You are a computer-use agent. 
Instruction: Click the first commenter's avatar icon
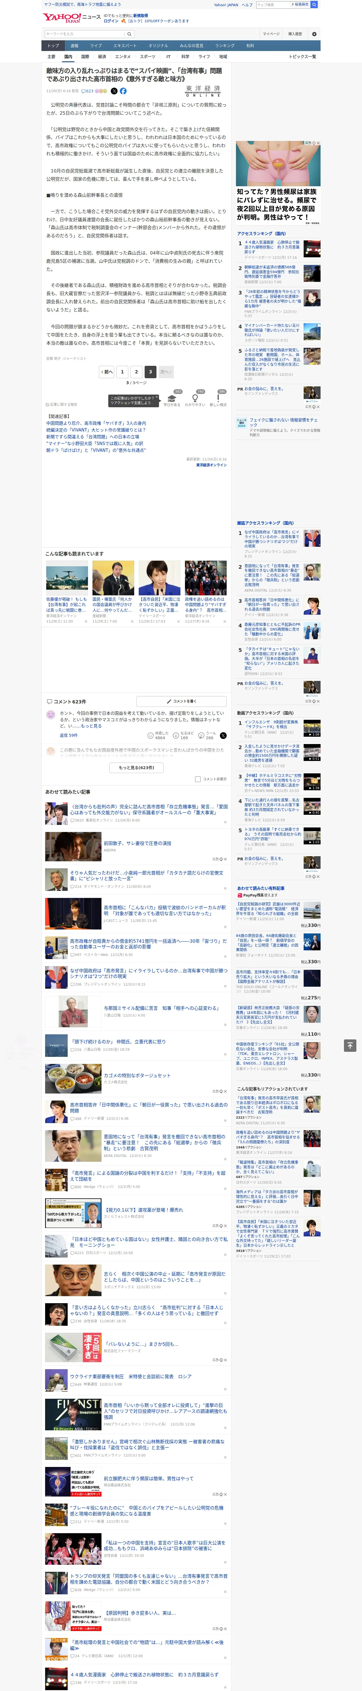(x=50, y=715)
